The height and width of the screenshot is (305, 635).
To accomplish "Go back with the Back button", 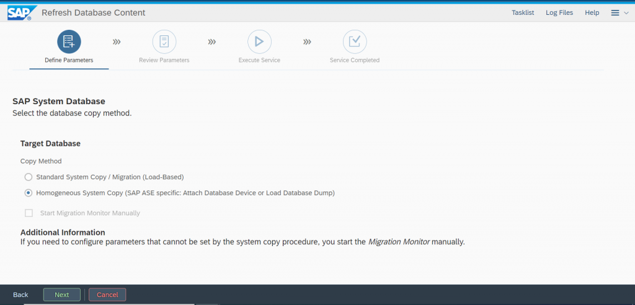I will pyautogui.click(x=20, y=294).
